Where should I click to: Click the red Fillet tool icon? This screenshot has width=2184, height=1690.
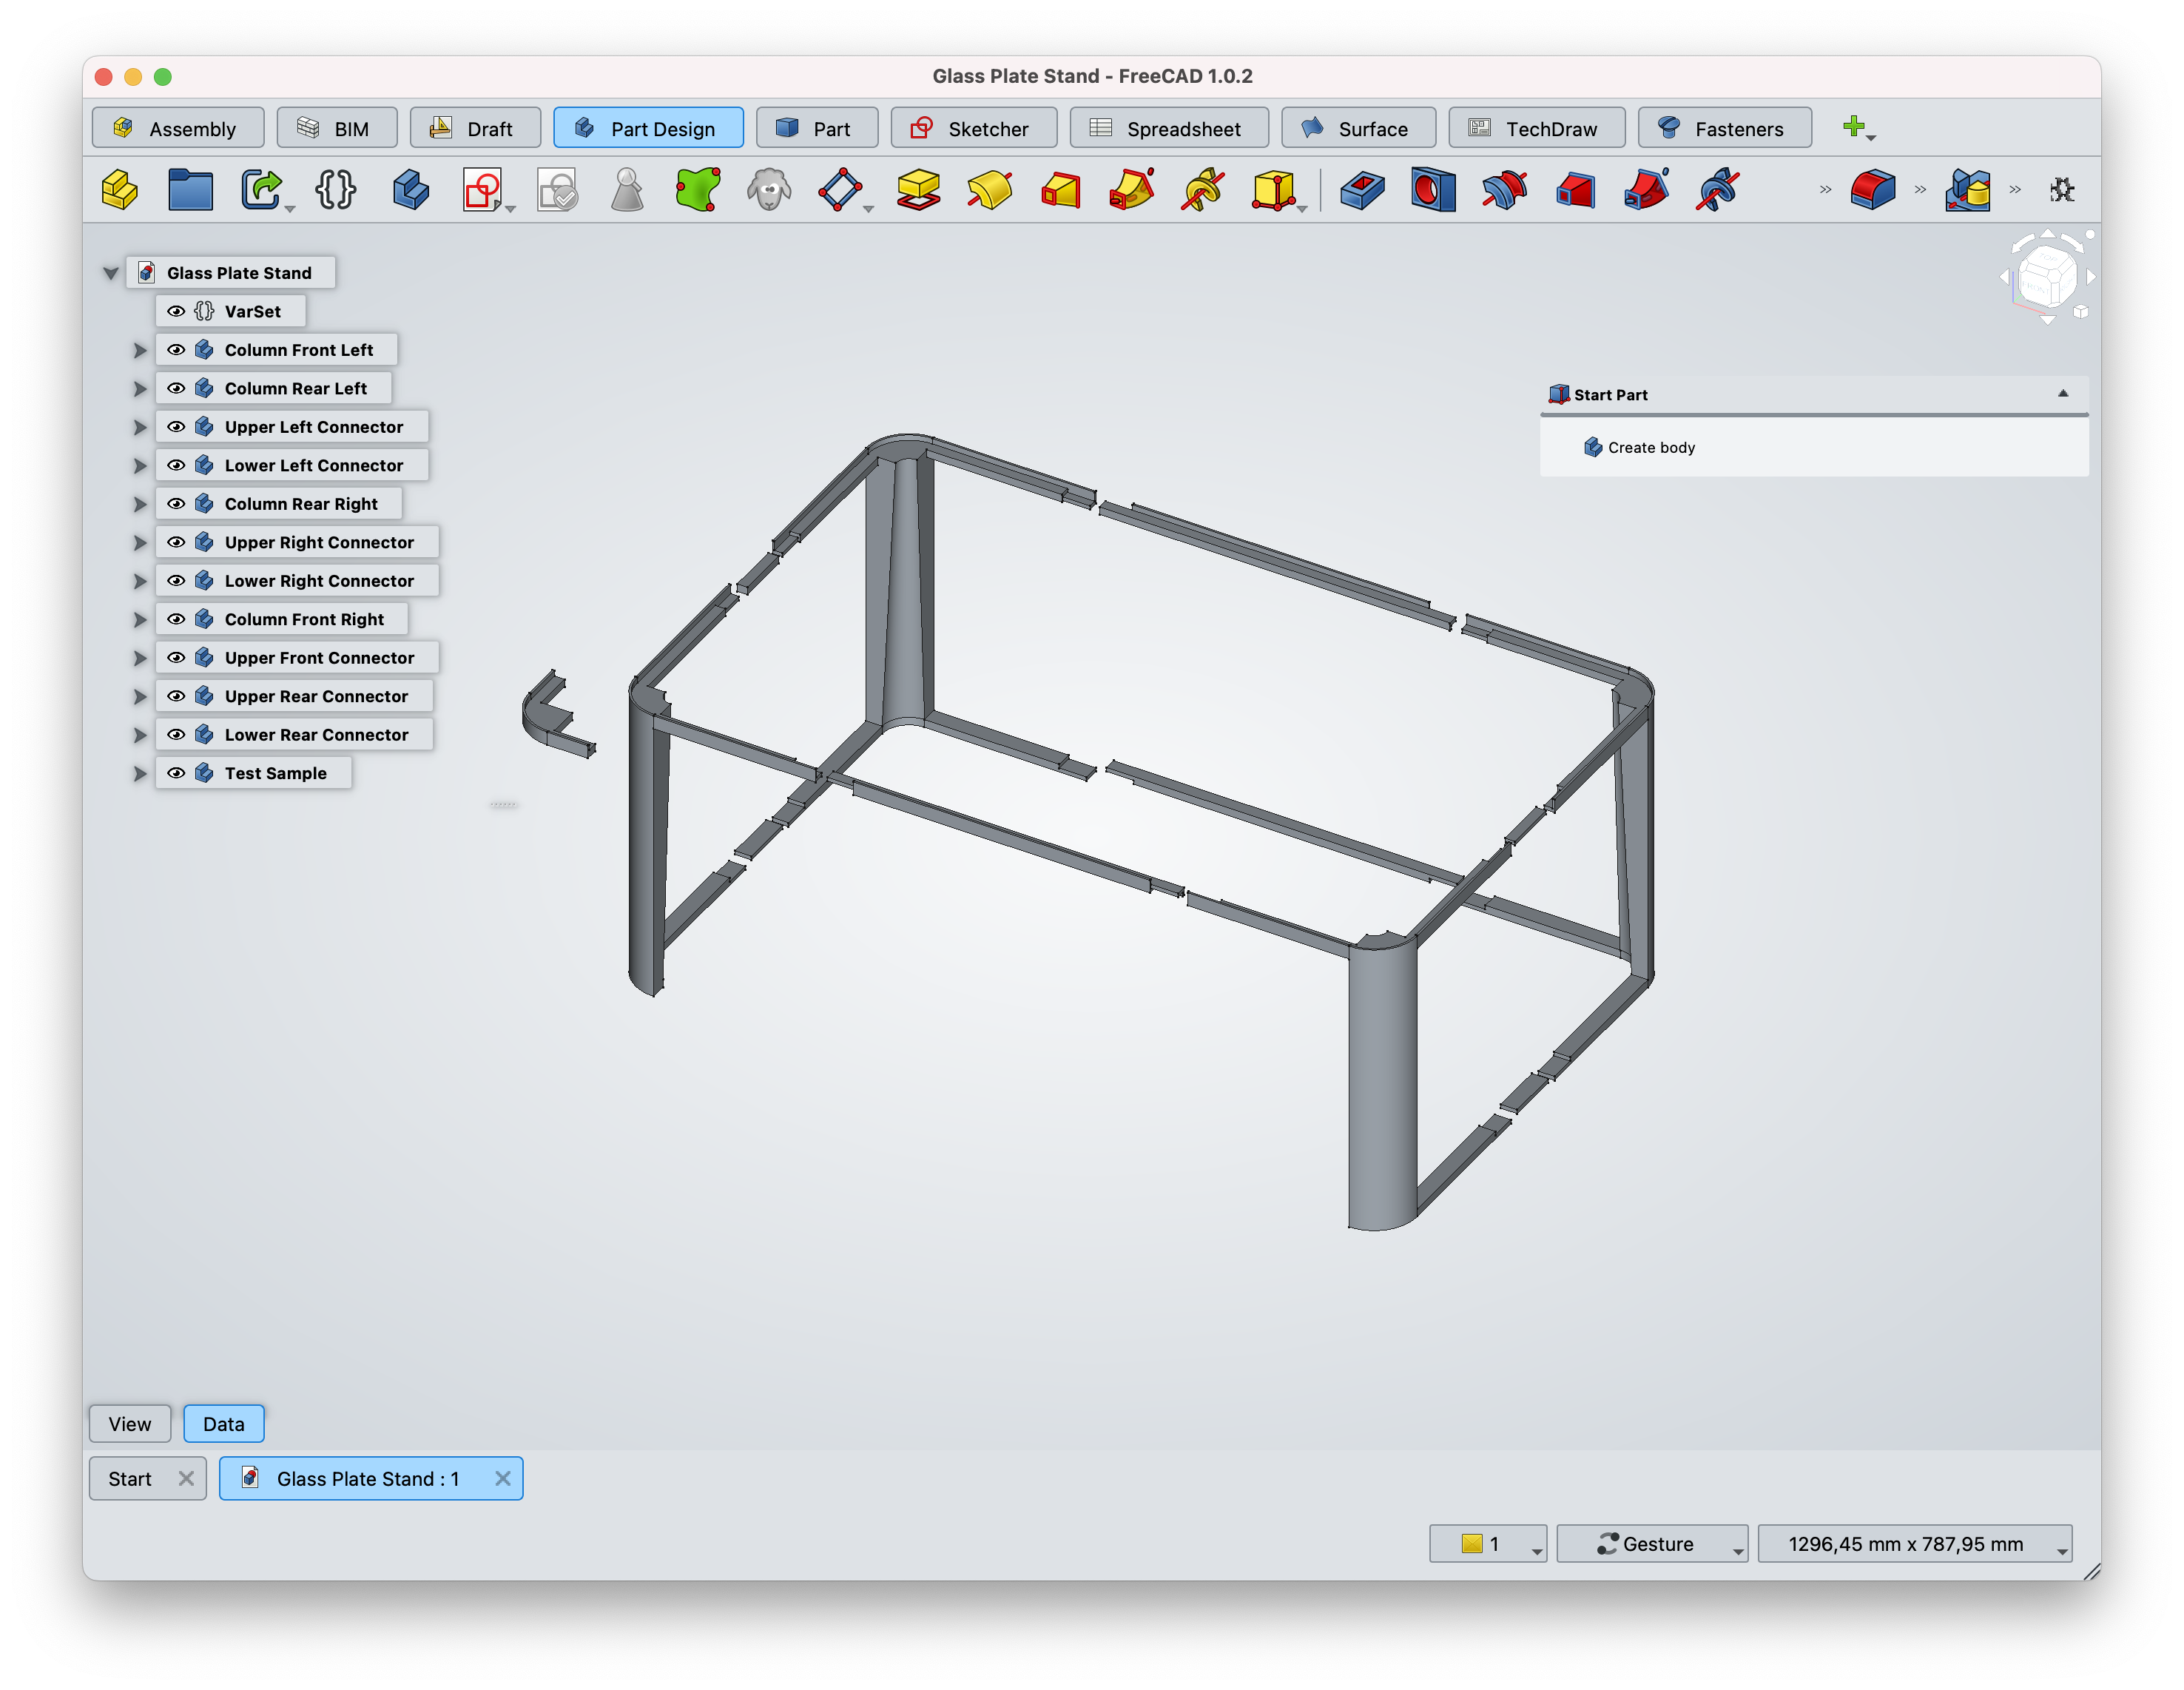tap(1873, 190)
